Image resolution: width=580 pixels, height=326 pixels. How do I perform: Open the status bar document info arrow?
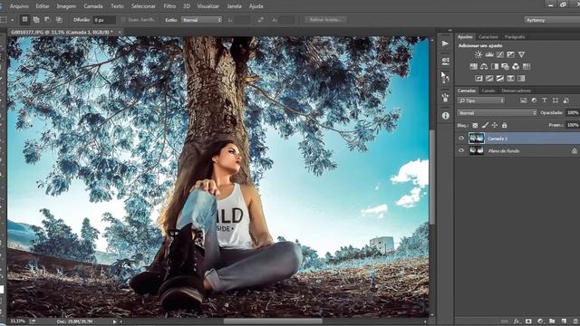(115, 321)
